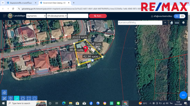Go forward in browser history
Image resolution: width=190 pixels, height=106 pixels.
pyautogui.click(x=8, y=9)
